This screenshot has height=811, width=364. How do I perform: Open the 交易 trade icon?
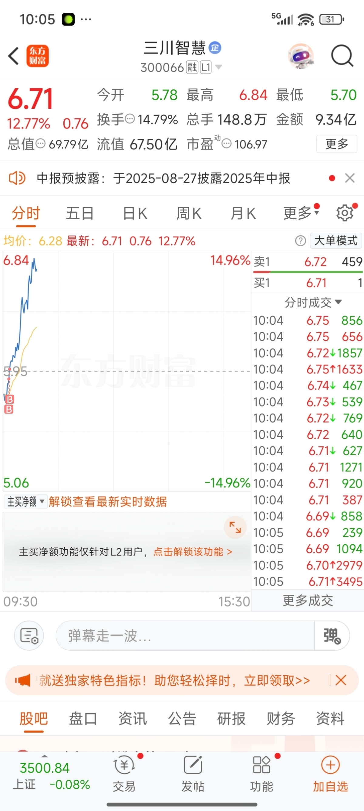[x=124, y=765]
